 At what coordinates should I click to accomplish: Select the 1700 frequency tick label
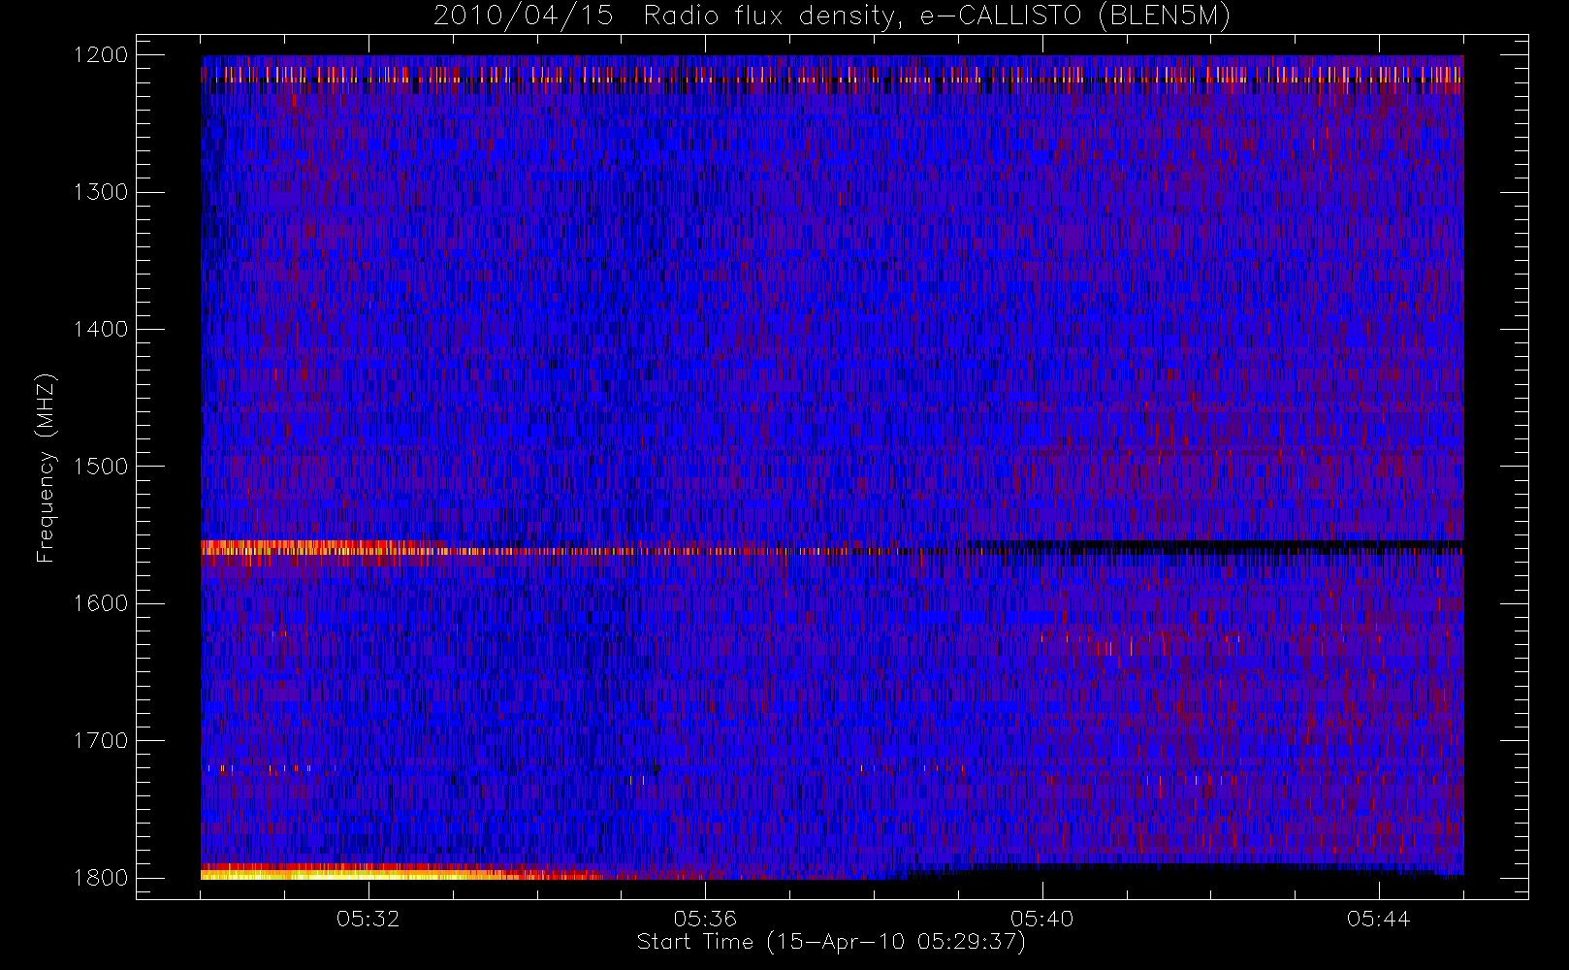point(101,740)
